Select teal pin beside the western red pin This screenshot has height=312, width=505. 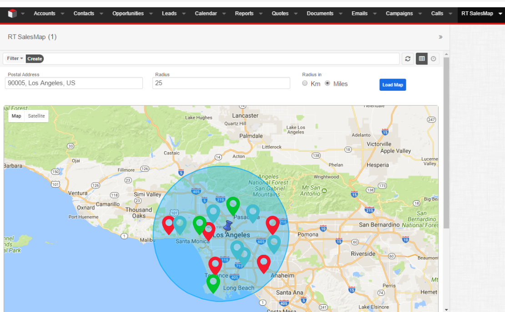pyautogui.click(x=180, y=225)
